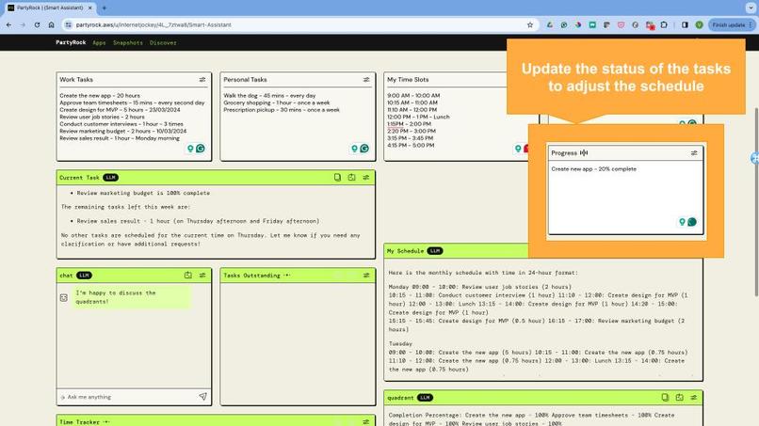Click lightbulb icon in Work Tasks box
This screenshot has width=759, height=426.
point(191,149)
